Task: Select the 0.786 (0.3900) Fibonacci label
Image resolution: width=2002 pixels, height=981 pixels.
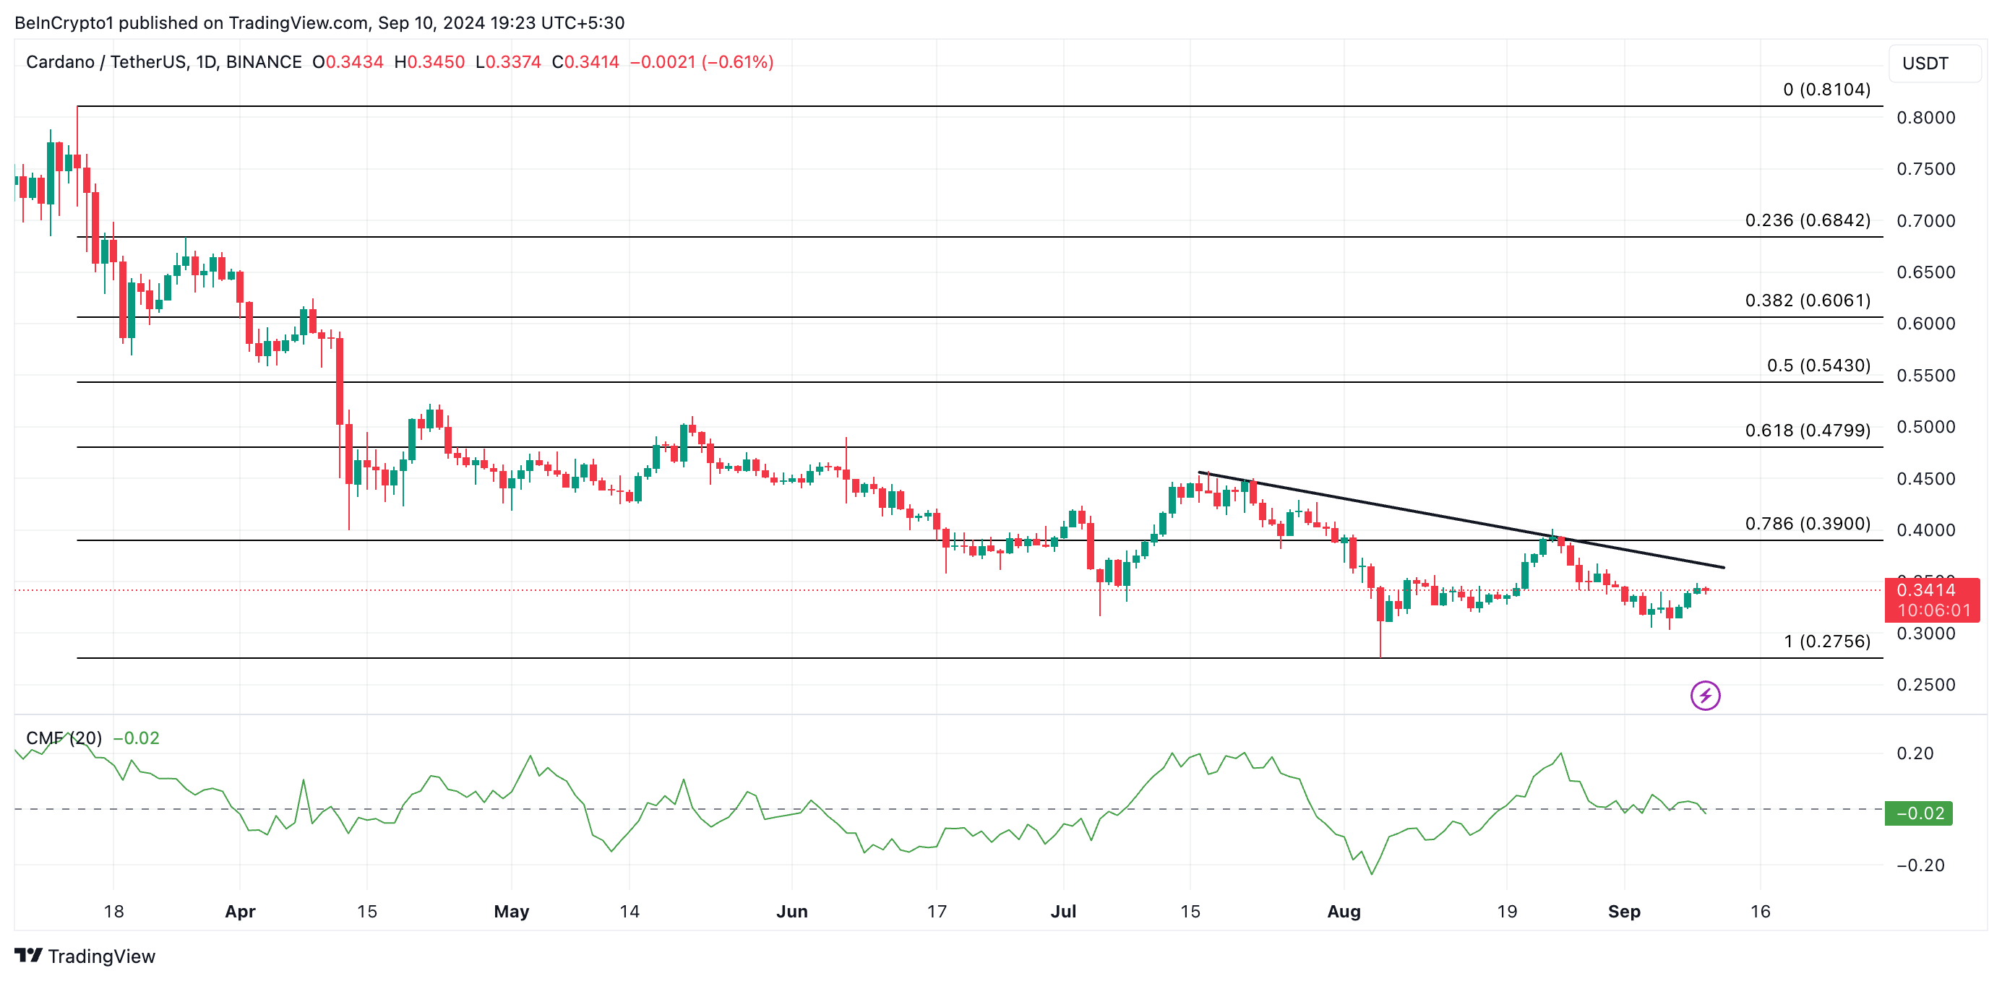Action: click(x=1807, y=524)
